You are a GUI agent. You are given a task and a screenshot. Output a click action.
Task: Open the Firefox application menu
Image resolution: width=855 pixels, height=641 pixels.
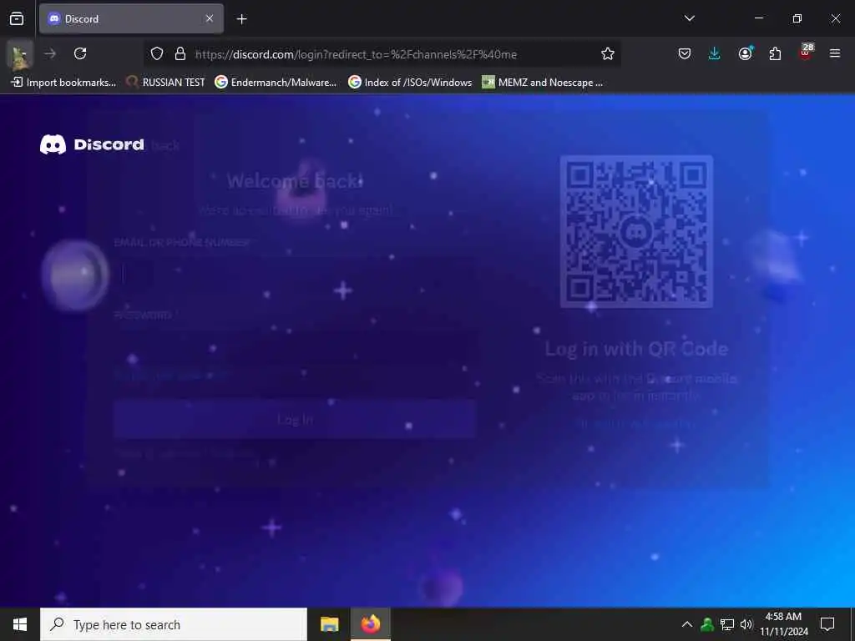point(835,53)
